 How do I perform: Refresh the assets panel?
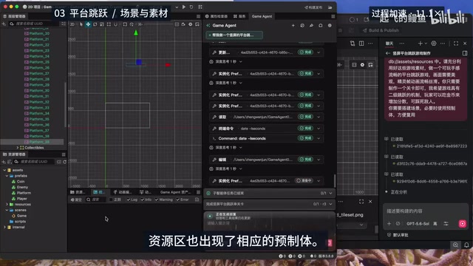tap(64, 162)
